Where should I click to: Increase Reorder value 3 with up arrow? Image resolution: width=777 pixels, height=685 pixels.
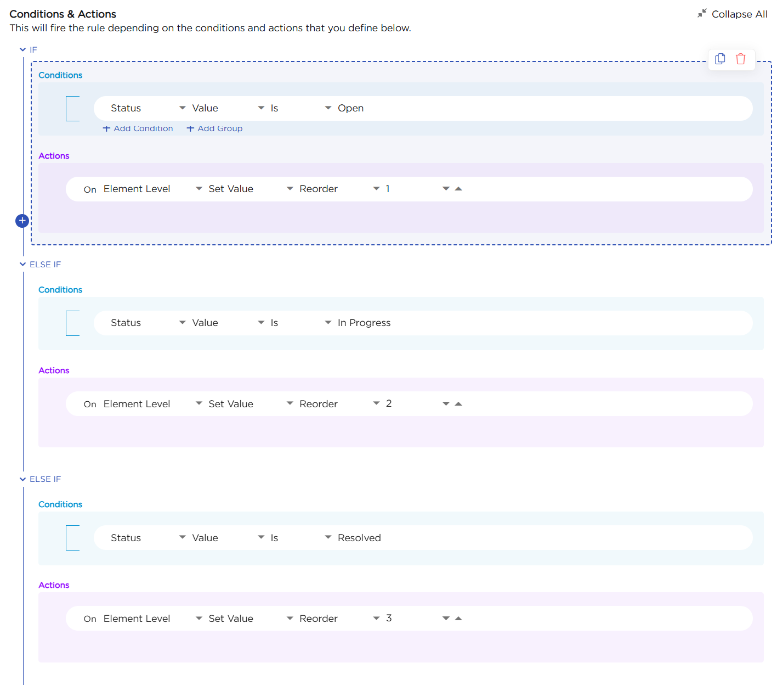[459, 619]
